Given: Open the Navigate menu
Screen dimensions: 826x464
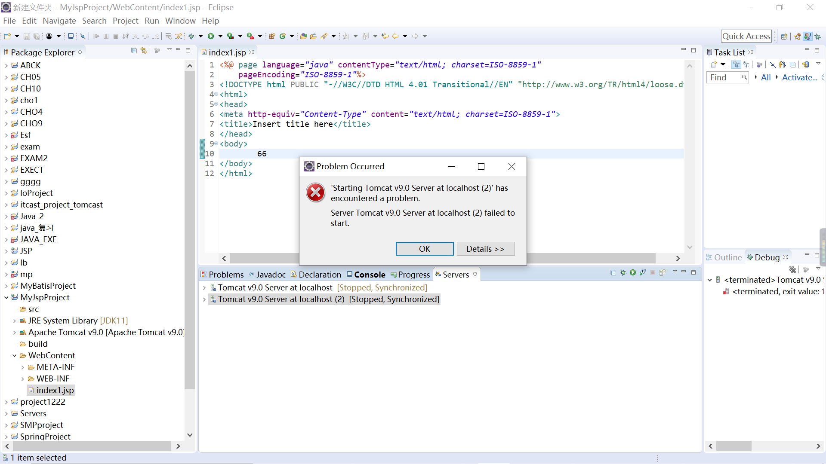Looking at the screenshot, I should 59,21.
